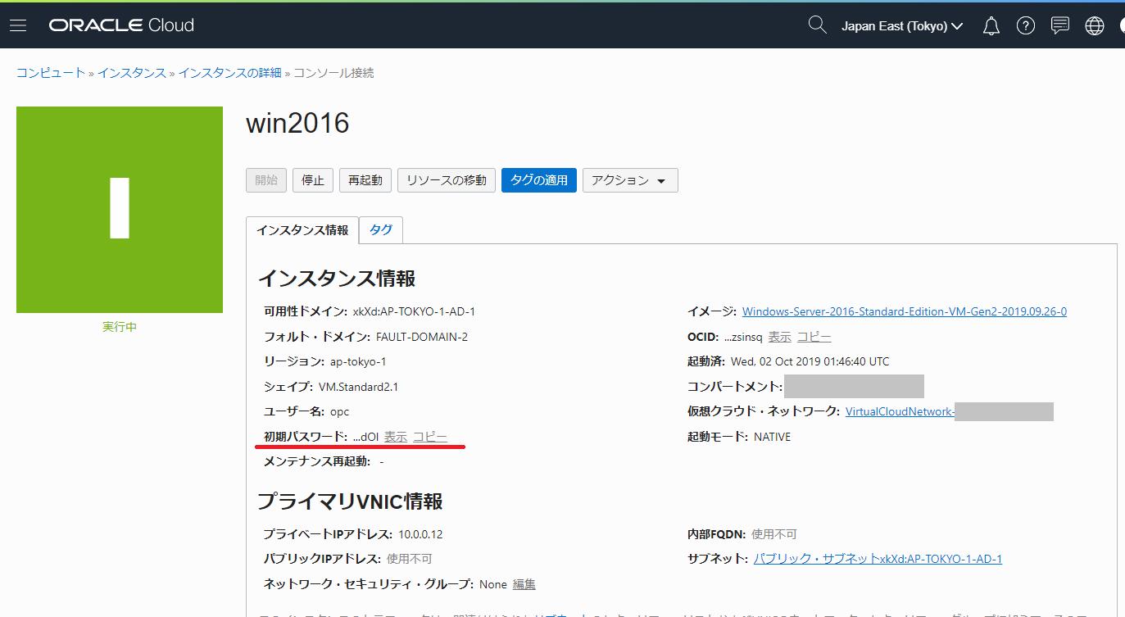
Task: Open the help question mark icon
Action: click(1026, 26)
